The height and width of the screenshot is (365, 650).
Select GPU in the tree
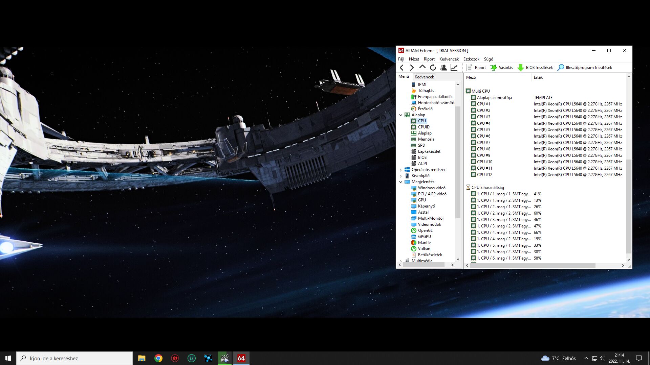[x=418, y=200]
